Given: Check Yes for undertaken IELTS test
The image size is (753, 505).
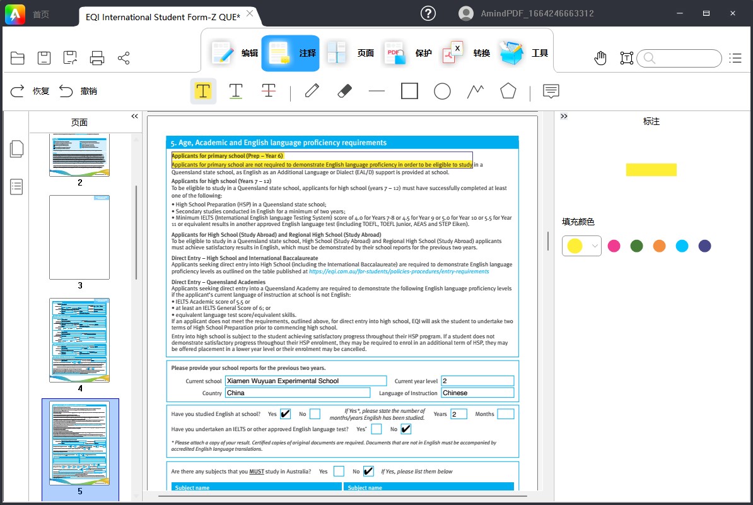Looking at the screenshot, I should click(x=376, y=429).
